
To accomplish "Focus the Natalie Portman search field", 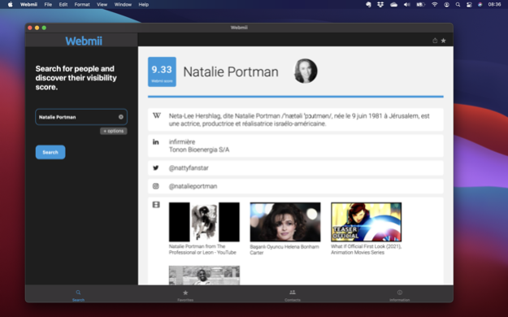I will pos(81,117).
